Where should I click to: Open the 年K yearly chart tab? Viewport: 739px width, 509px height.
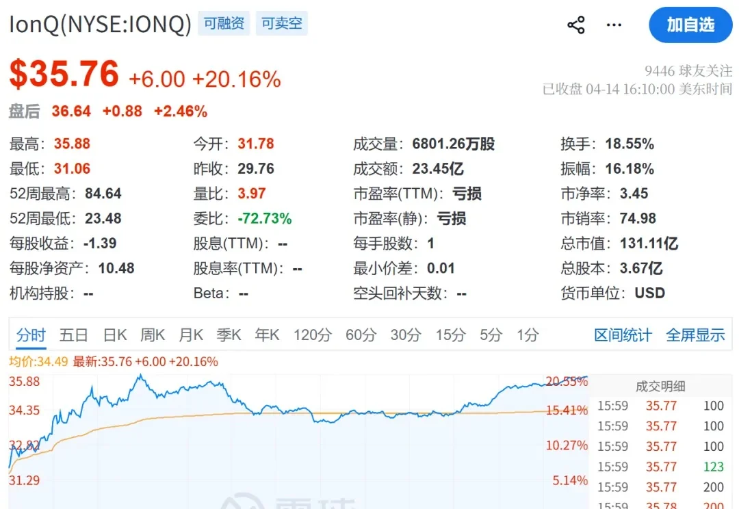click(x=267, y=335)
